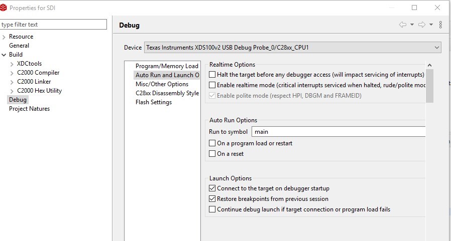The height and width of the screenshot is (241, 451).
Task: Enable realtime mode checkbox
Action: [212, 85]
